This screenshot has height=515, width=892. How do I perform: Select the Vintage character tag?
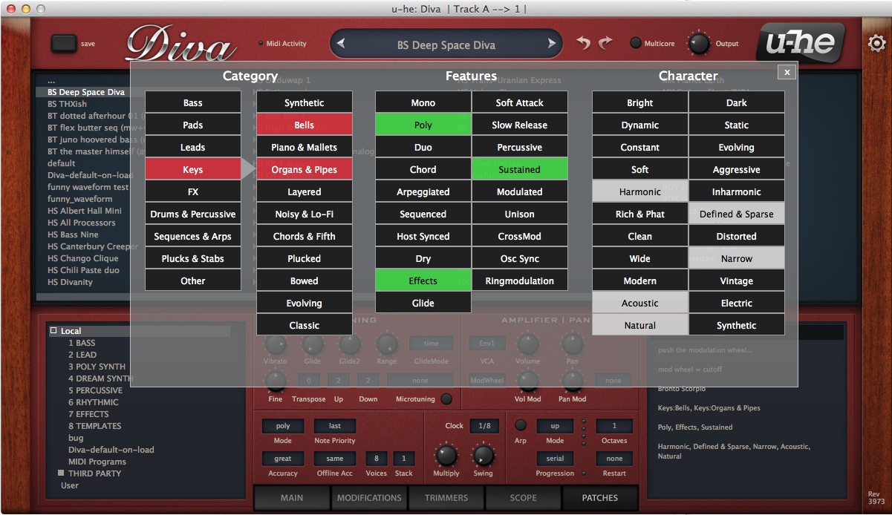click(x=737, y=281)
